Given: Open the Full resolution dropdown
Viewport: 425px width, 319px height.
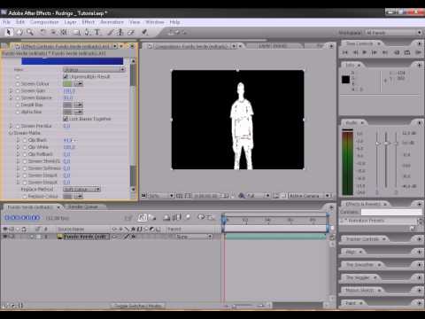Looking at the screenshot, I should (x=258, y=196).
